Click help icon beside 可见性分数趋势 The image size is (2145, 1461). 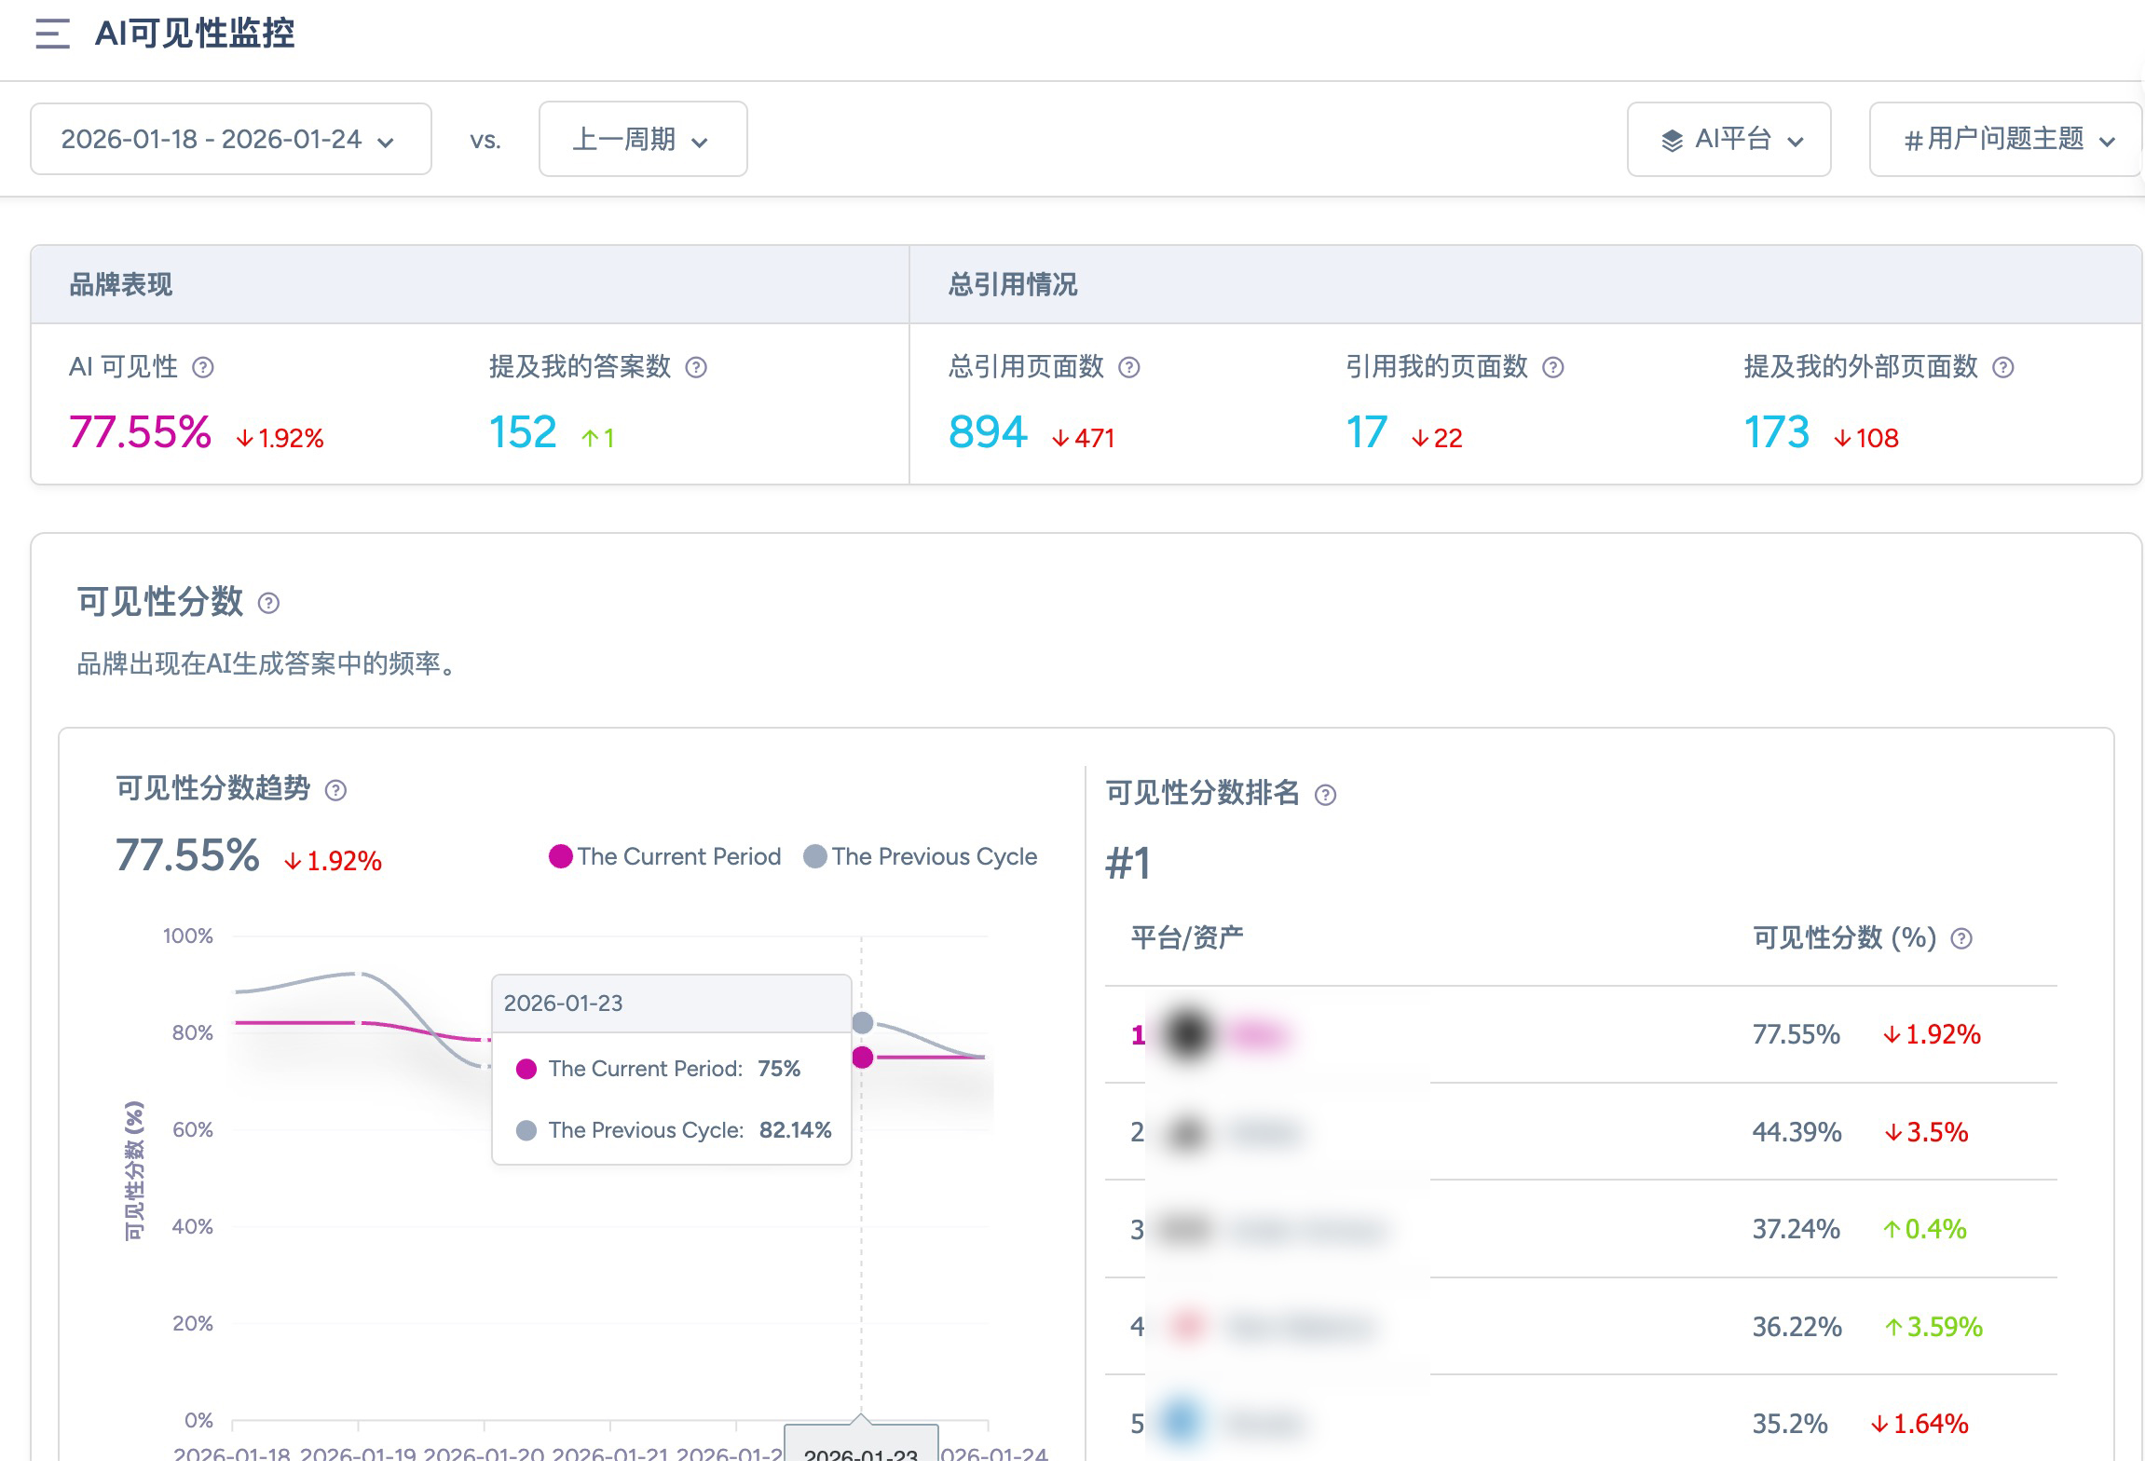click(x=335, y=791)
